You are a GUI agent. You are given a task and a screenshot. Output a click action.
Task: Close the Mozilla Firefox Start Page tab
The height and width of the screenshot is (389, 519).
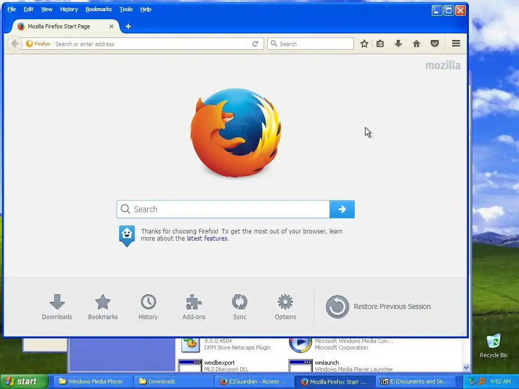point(112,26)
